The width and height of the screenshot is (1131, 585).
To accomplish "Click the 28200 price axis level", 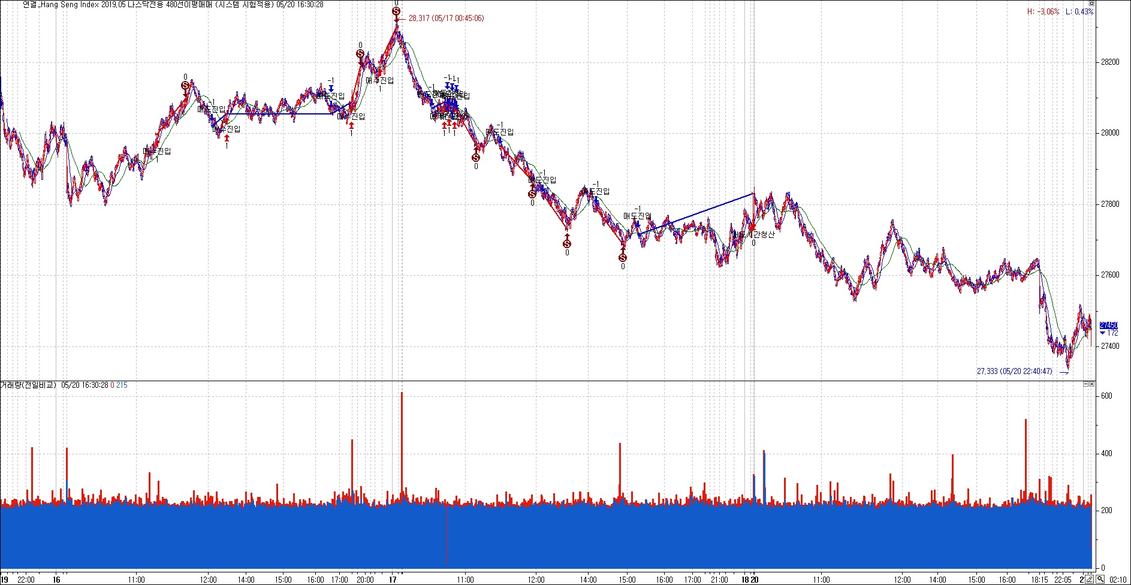I will pos(1110,62).
